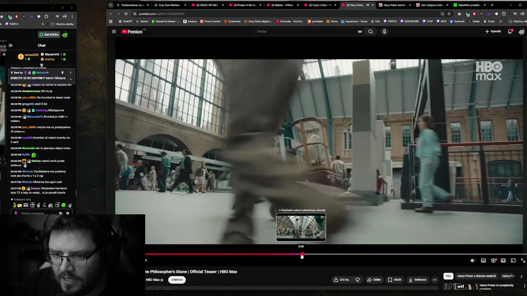Open apps grid icon in bookmarks bar
This screenshot has height=296, width=527.
(110, 21)
